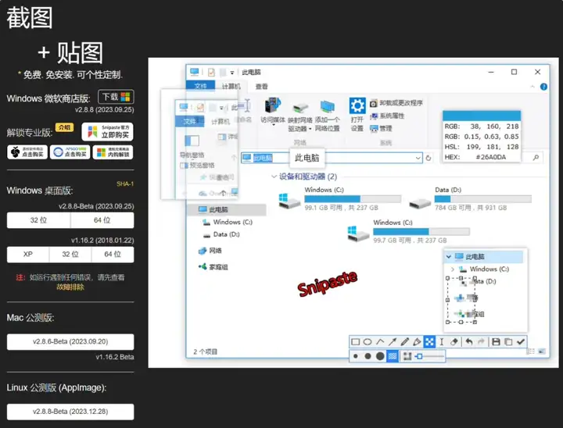Select Data (D:) in navigation pane

pyautogui.click(x=221, y=234)
